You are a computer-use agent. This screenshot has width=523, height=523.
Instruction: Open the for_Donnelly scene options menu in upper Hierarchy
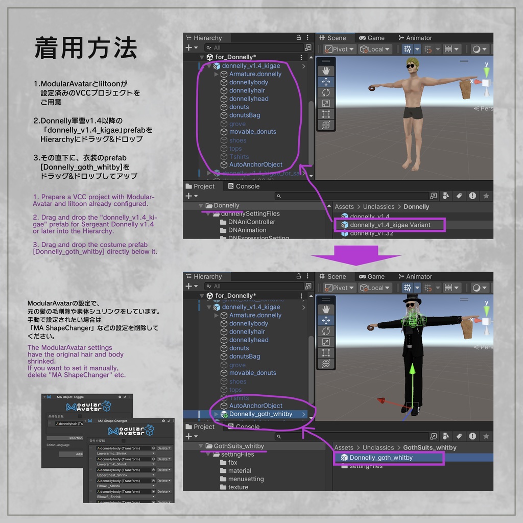(301, 57)
